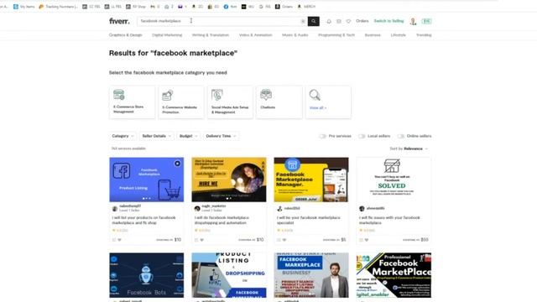
Task: Click Switch to Selling link
Action: pos(388,21)
